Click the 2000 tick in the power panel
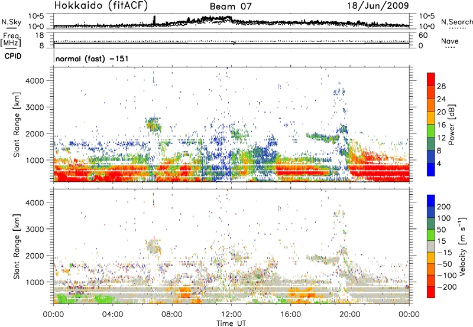The image size is (473, 327). (35, 133)
